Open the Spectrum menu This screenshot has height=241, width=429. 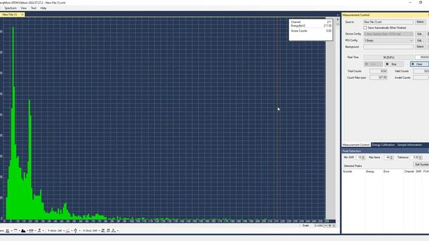11,8
